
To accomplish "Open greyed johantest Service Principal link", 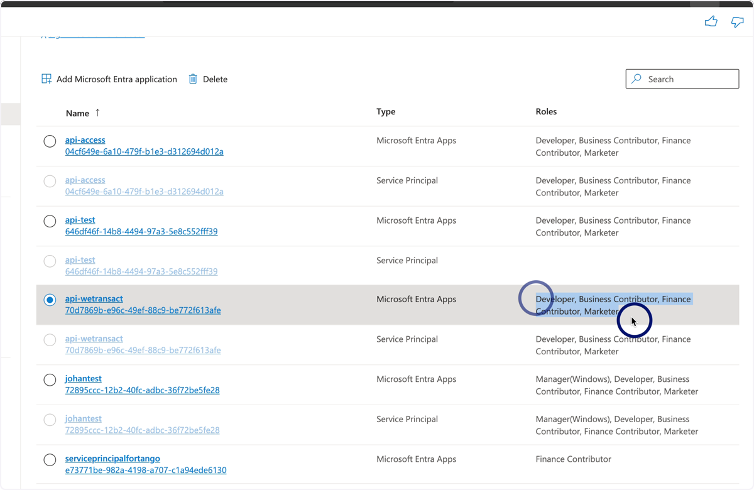I will pyautogui.click(x=84, y=419).
